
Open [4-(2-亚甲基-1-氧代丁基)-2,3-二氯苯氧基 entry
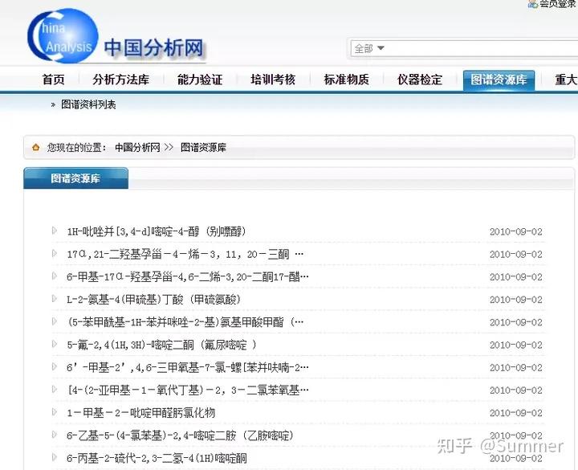[188, 390]
